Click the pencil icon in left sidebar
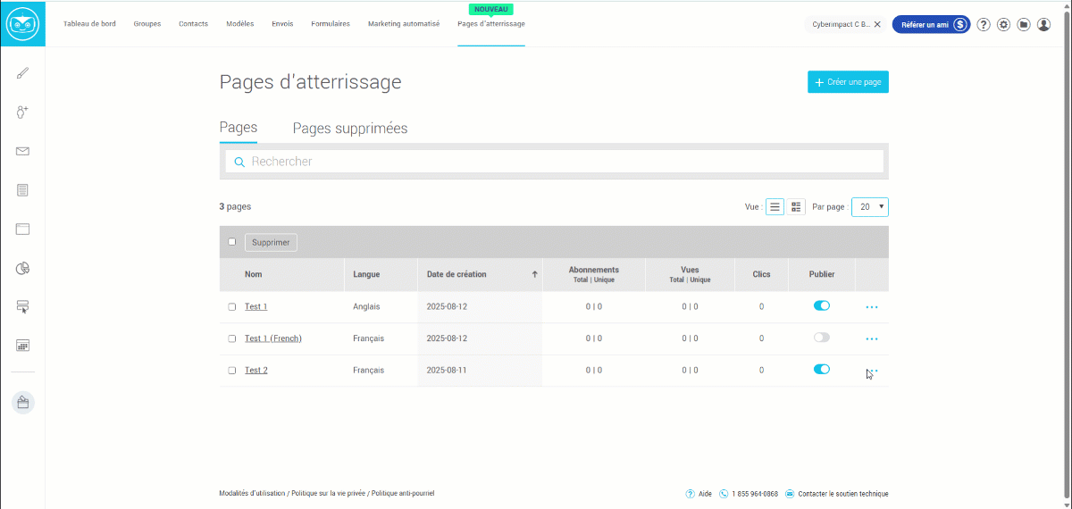Viewport: 1072px width, 509px height. click(23, 73)
